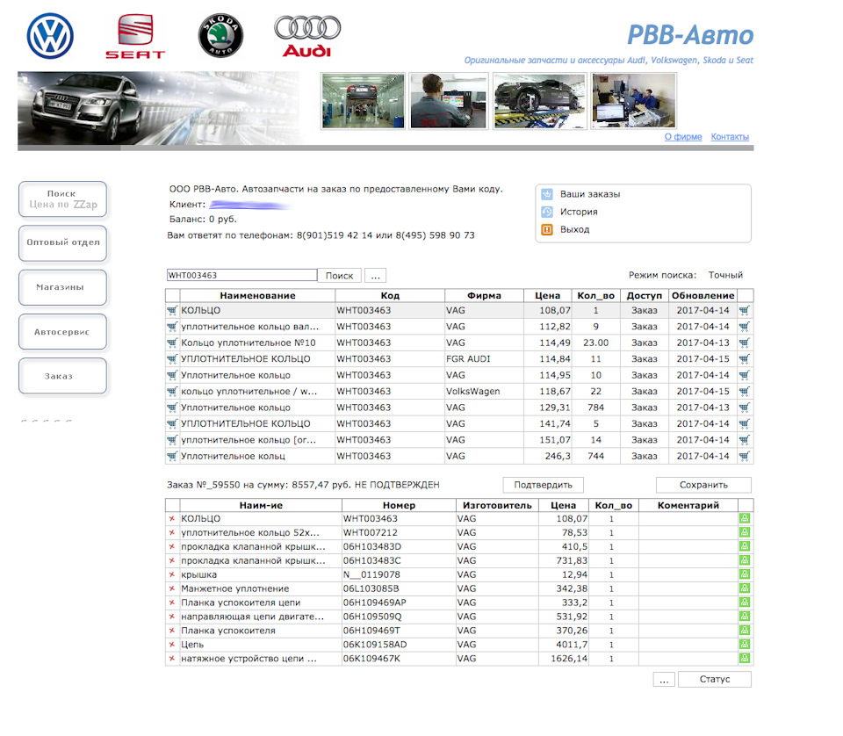
Task: Click the РВВ-Авто site title
Action: click(x=690, y=35)
